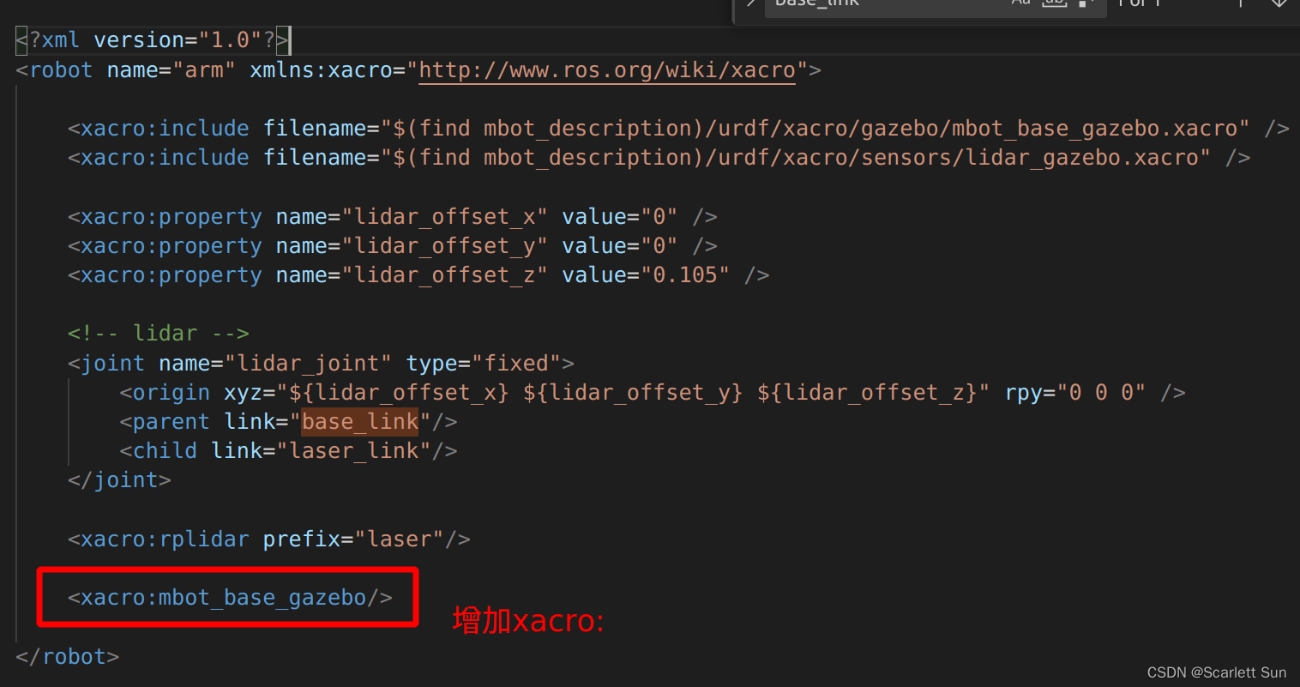This screenshot has width=1300, height=687.
Task: Click the ${lidar_offset_x} expression in origin xyz
Action: (399, 393)
